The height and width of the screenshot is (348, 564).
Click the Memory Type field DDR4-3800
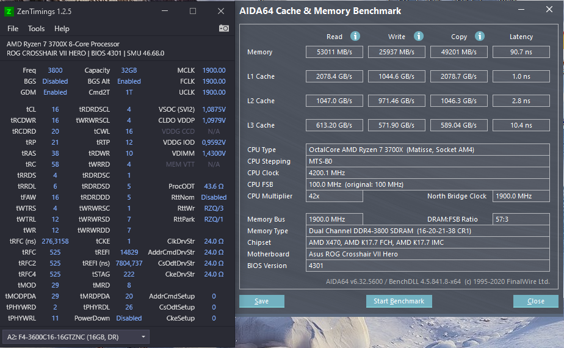428,231
